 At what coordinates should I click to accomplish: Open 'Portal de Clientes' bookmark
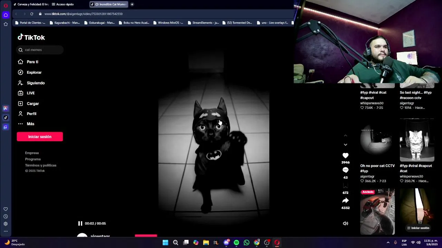click(x=30, y=23)
